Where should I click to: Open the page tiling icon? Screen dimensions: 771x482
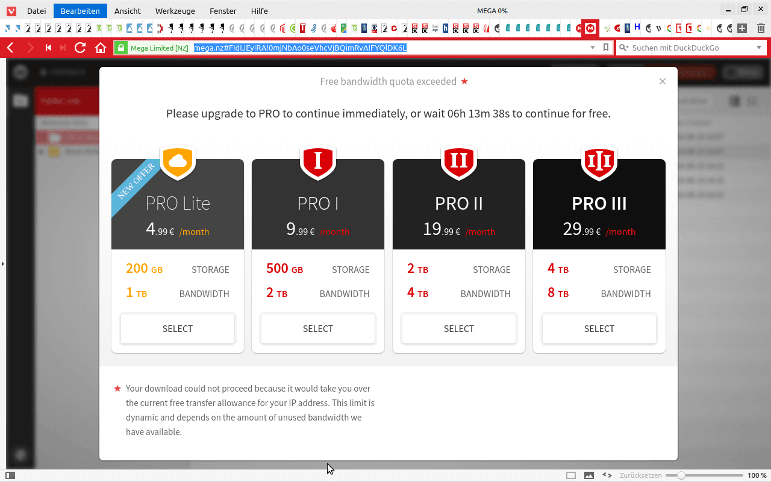[571, 475]
